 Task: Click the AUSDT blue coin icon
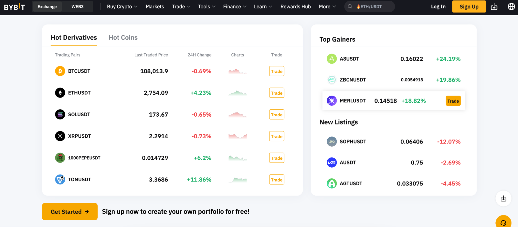click(x=332, y=163)
